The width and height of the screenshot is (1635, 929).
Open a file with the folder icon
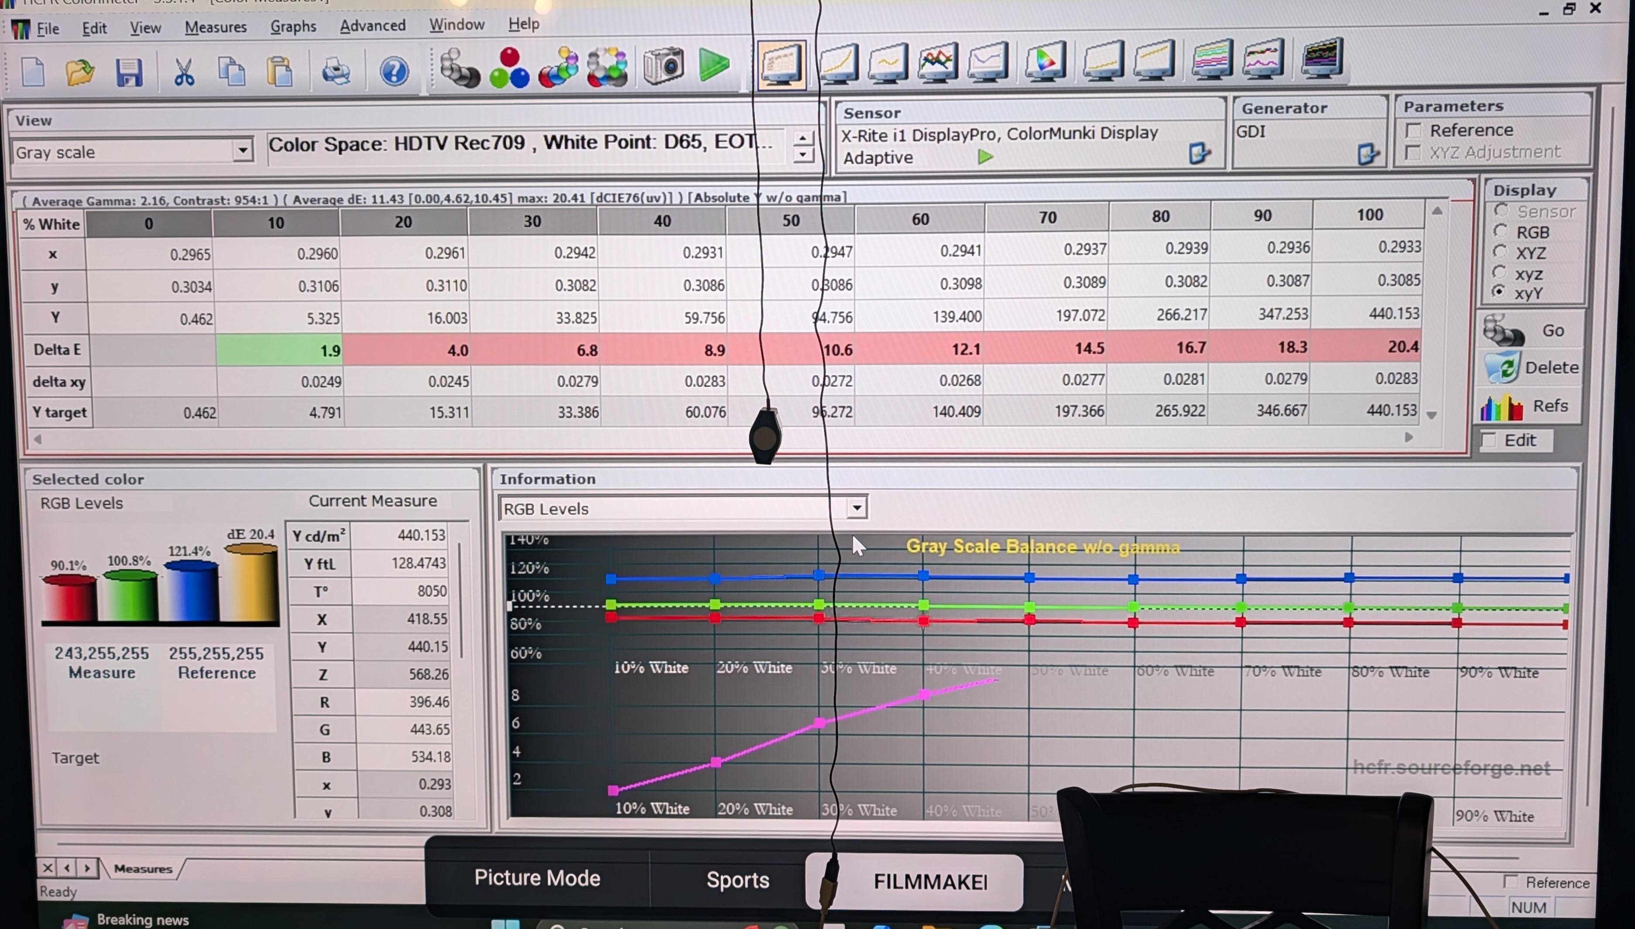point(80,72)
